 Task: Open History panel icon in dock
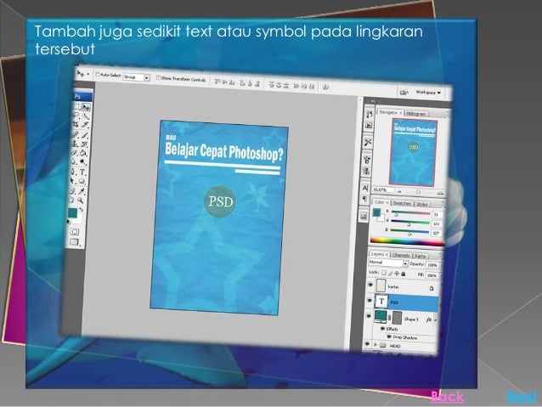click(x=369, y=115)
